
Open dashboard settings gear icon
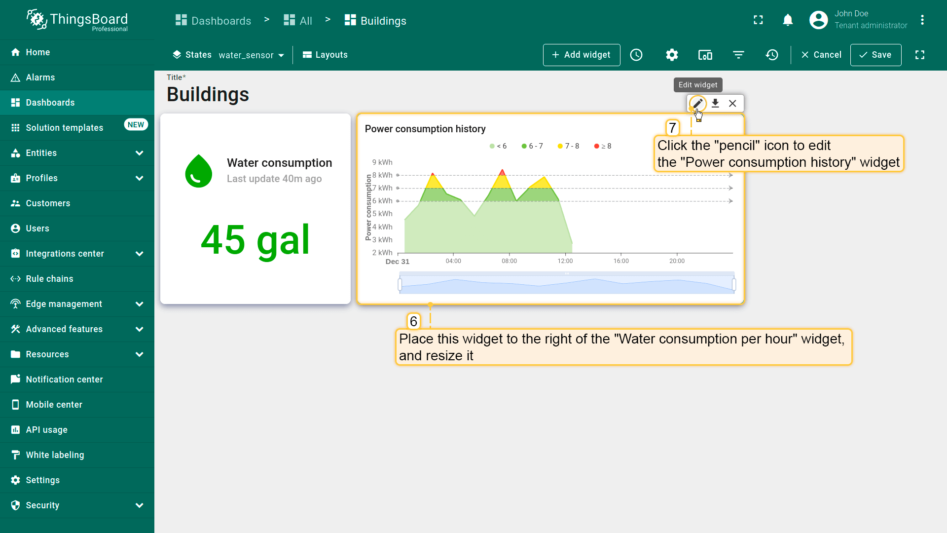point(672,55)
